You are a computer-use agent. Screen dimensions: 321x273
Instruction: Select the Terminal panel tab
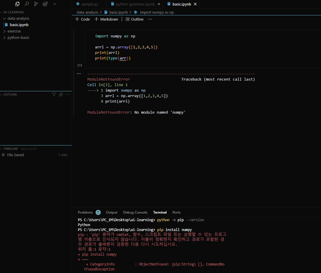pos(160,212)
